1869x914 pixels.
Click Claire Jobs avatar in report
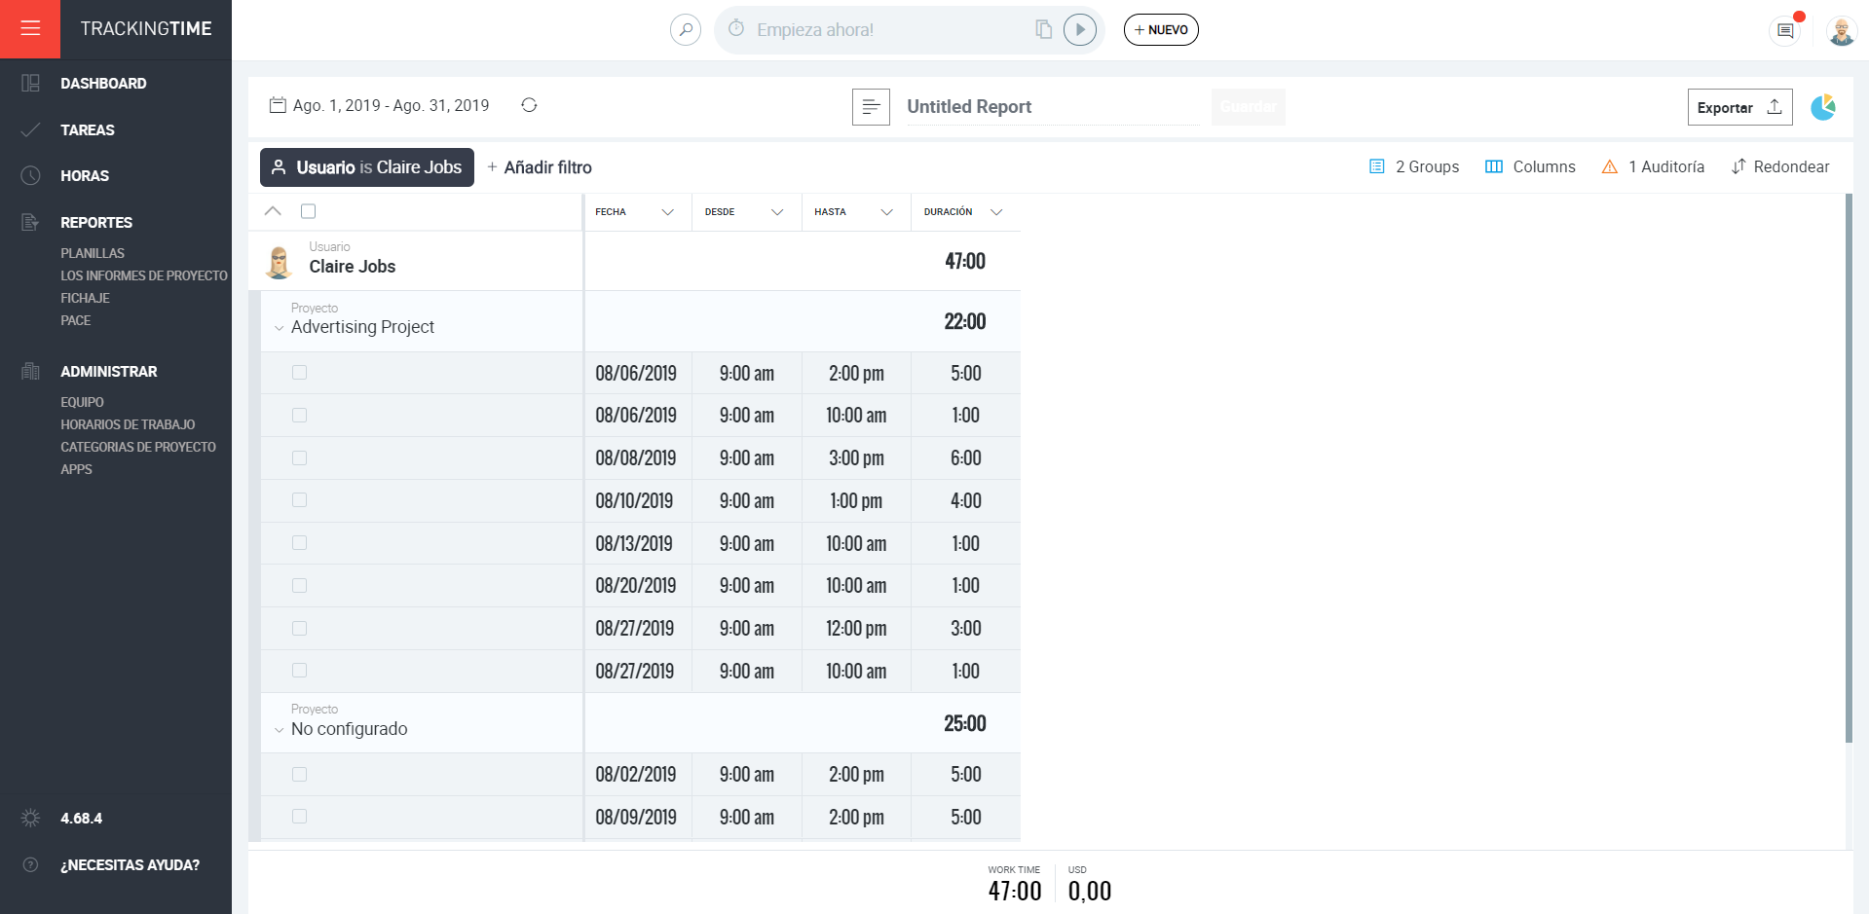(x=279, y=261)
